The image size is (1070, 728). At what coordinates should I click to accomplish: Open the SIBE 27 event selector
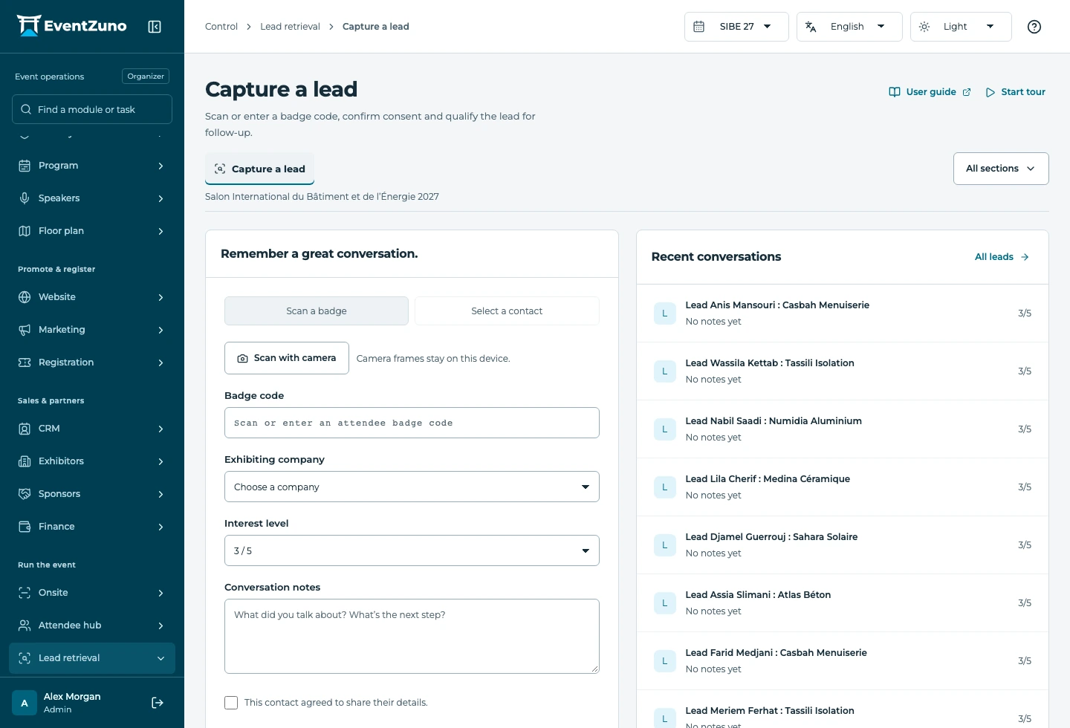736,27
